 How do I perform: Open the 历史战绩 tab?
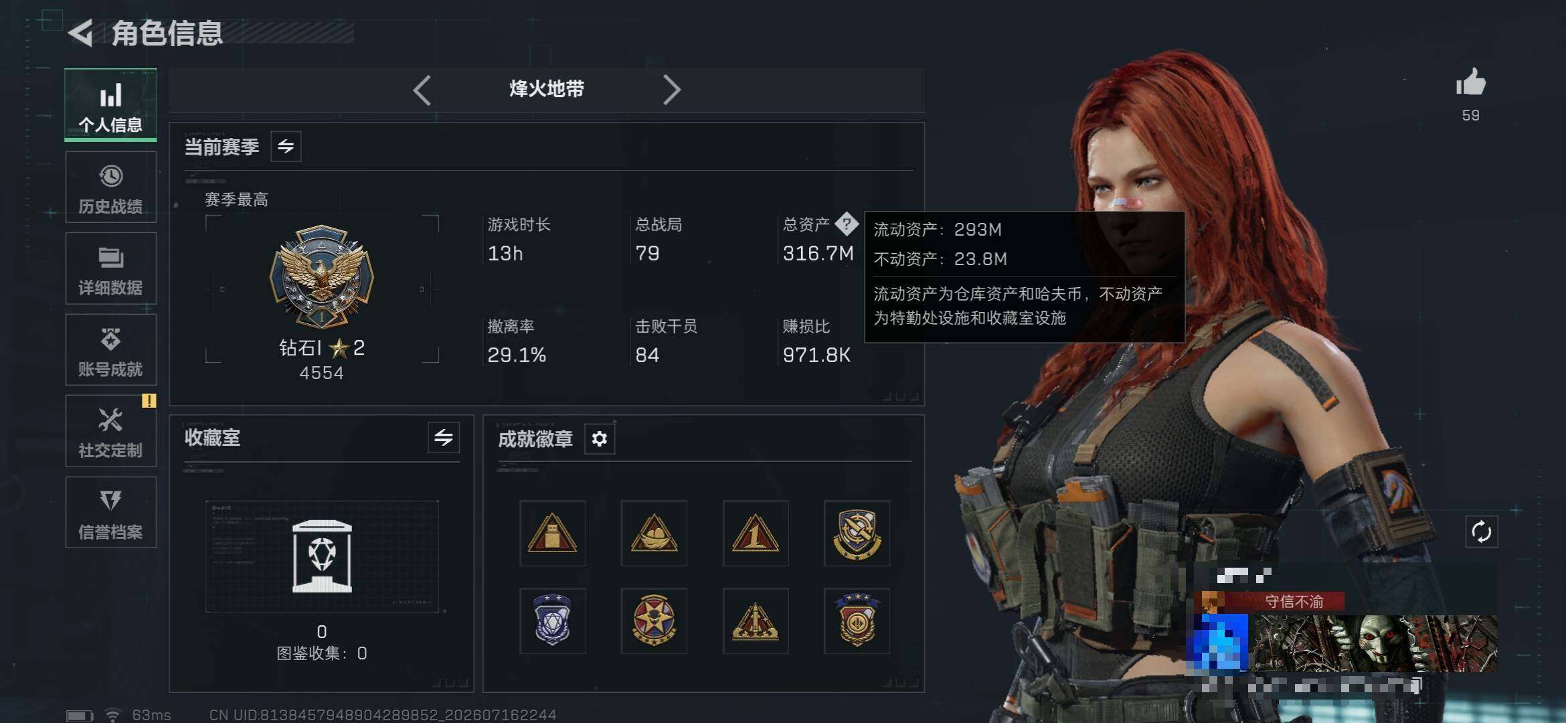point(110,187)
